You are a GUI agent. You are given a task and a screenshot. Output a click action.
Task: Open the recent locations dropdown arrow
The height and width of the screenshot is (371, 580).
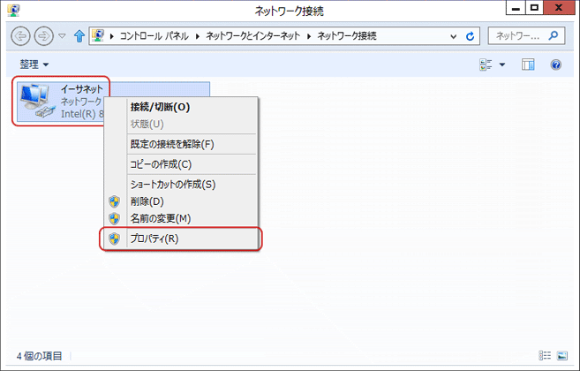click(62, 36)
